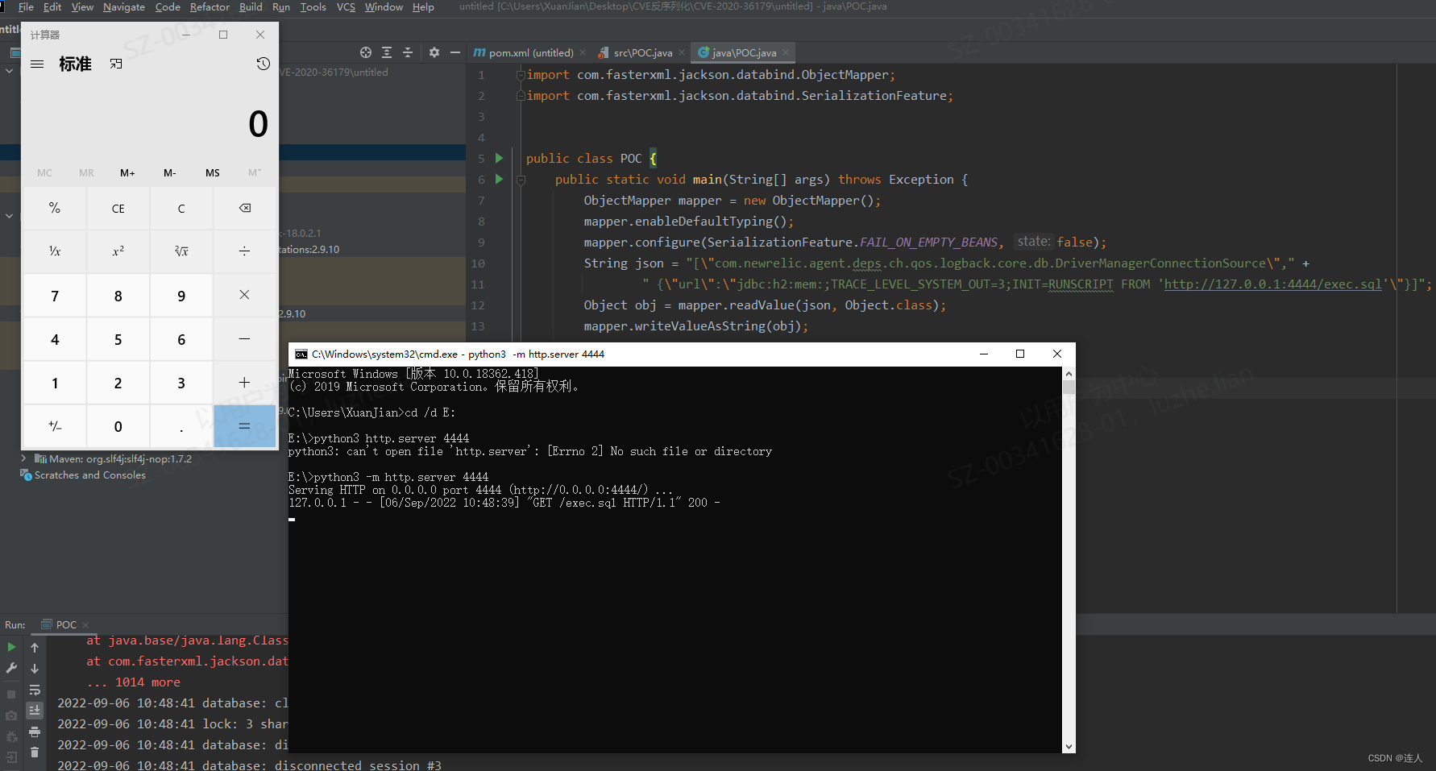This screenshot has height=771, width=1436.
Task: Close the POC run tab
Action: [x=85, y=625]
